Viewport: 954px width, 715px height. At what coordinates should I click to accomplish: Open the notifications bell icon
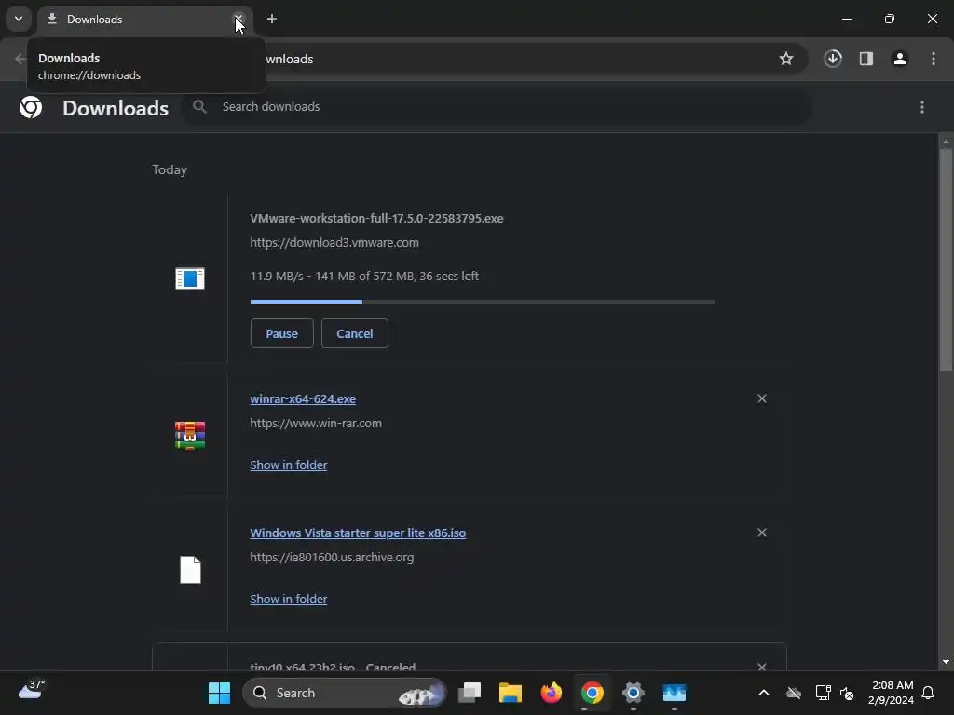[x=929, y=693]
